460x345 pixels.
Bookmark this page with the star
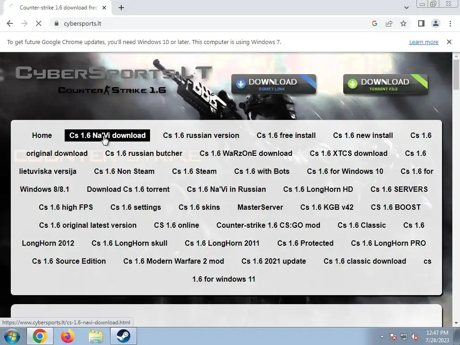pyautogui.click(x=403, y=23)
